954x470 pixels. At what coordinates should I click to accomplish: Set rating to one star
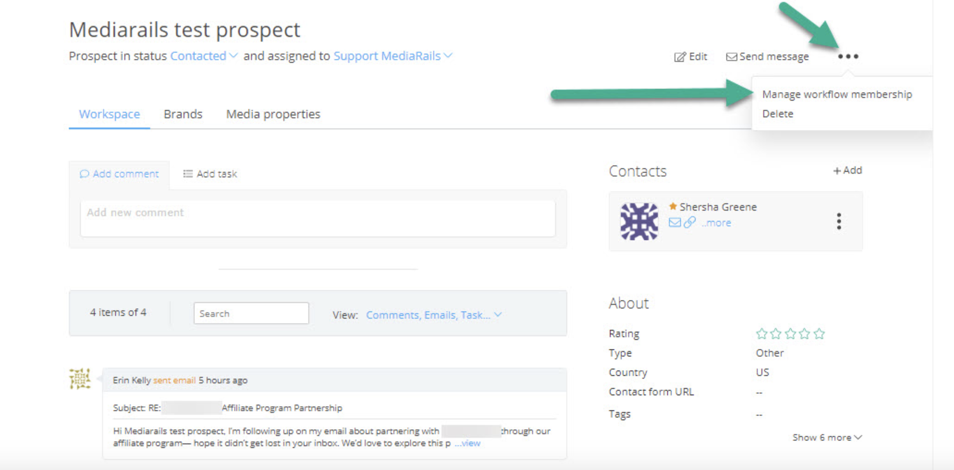pos(762,333)
